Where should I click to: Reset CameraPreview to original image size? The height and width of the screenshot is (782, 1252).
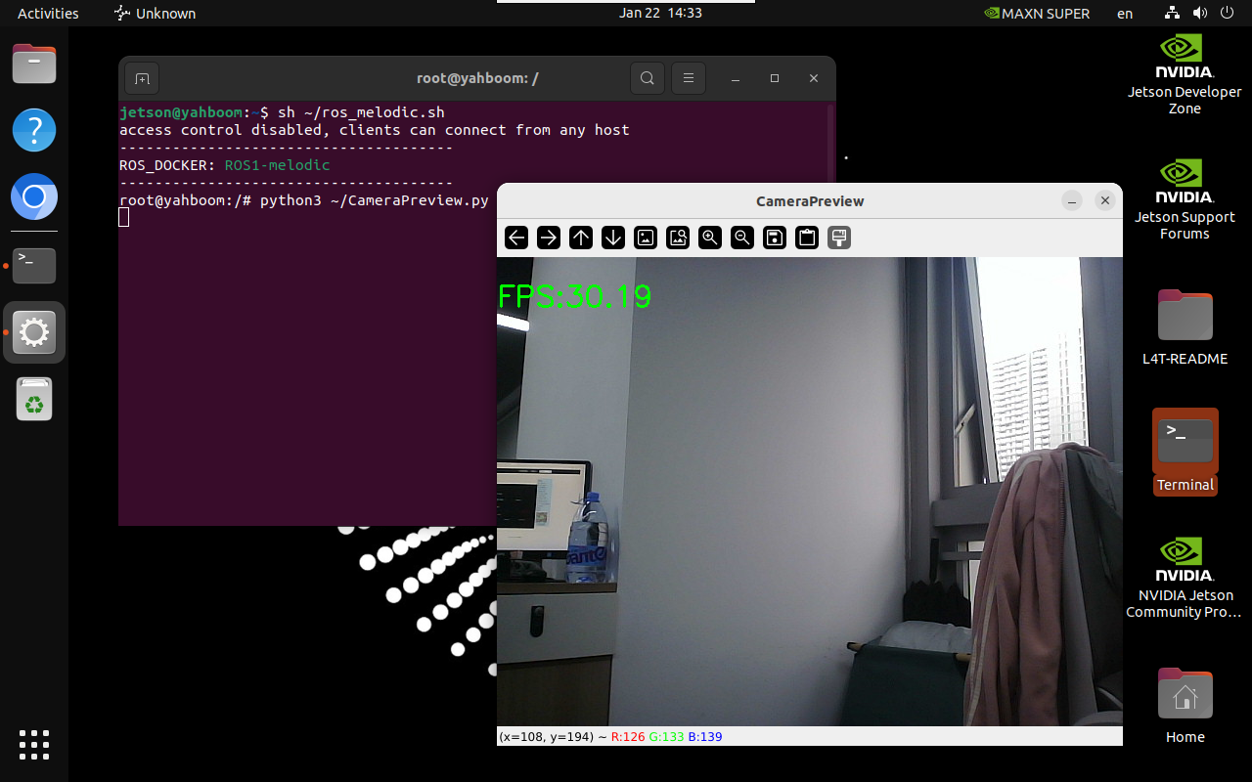[646, 238]
